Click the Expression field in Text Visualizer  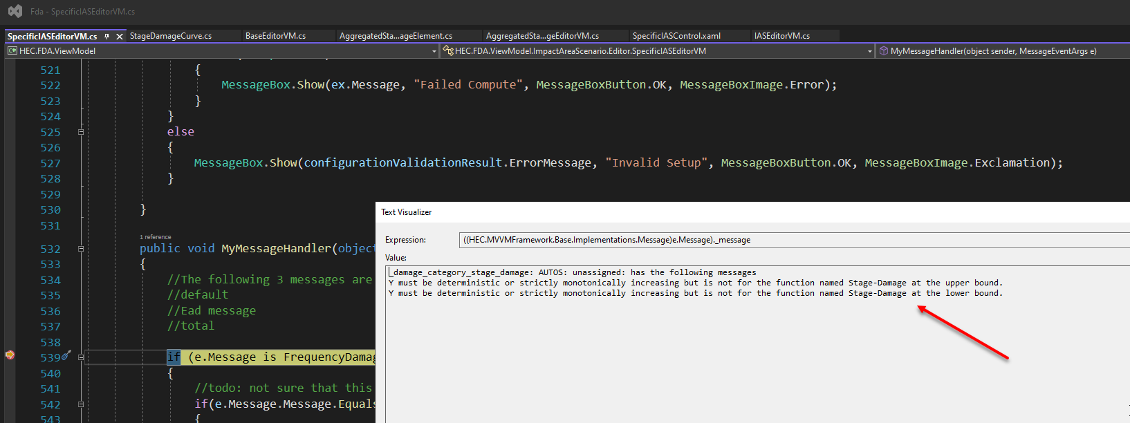point(794,240)
